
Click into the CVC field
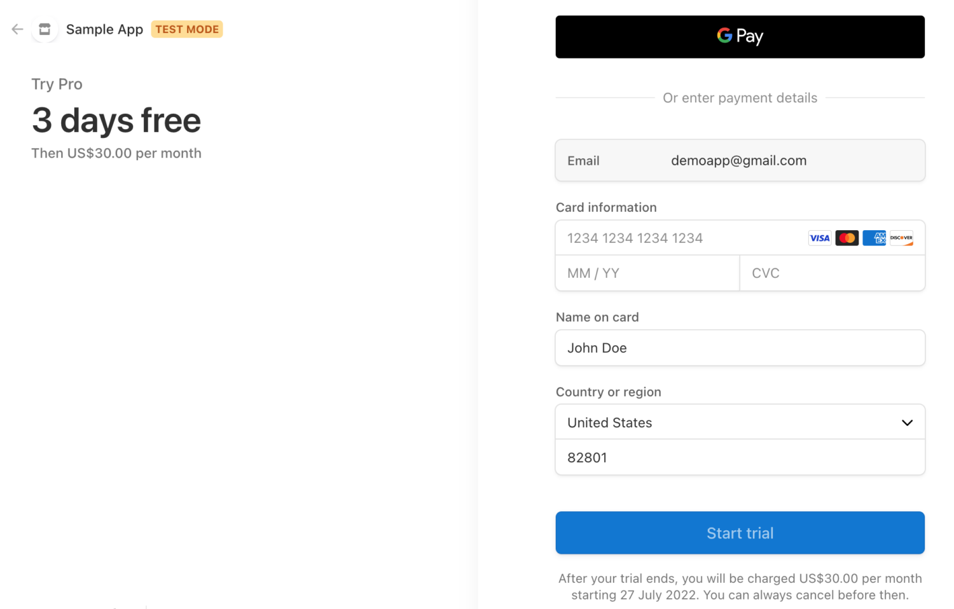click(833, 273)
